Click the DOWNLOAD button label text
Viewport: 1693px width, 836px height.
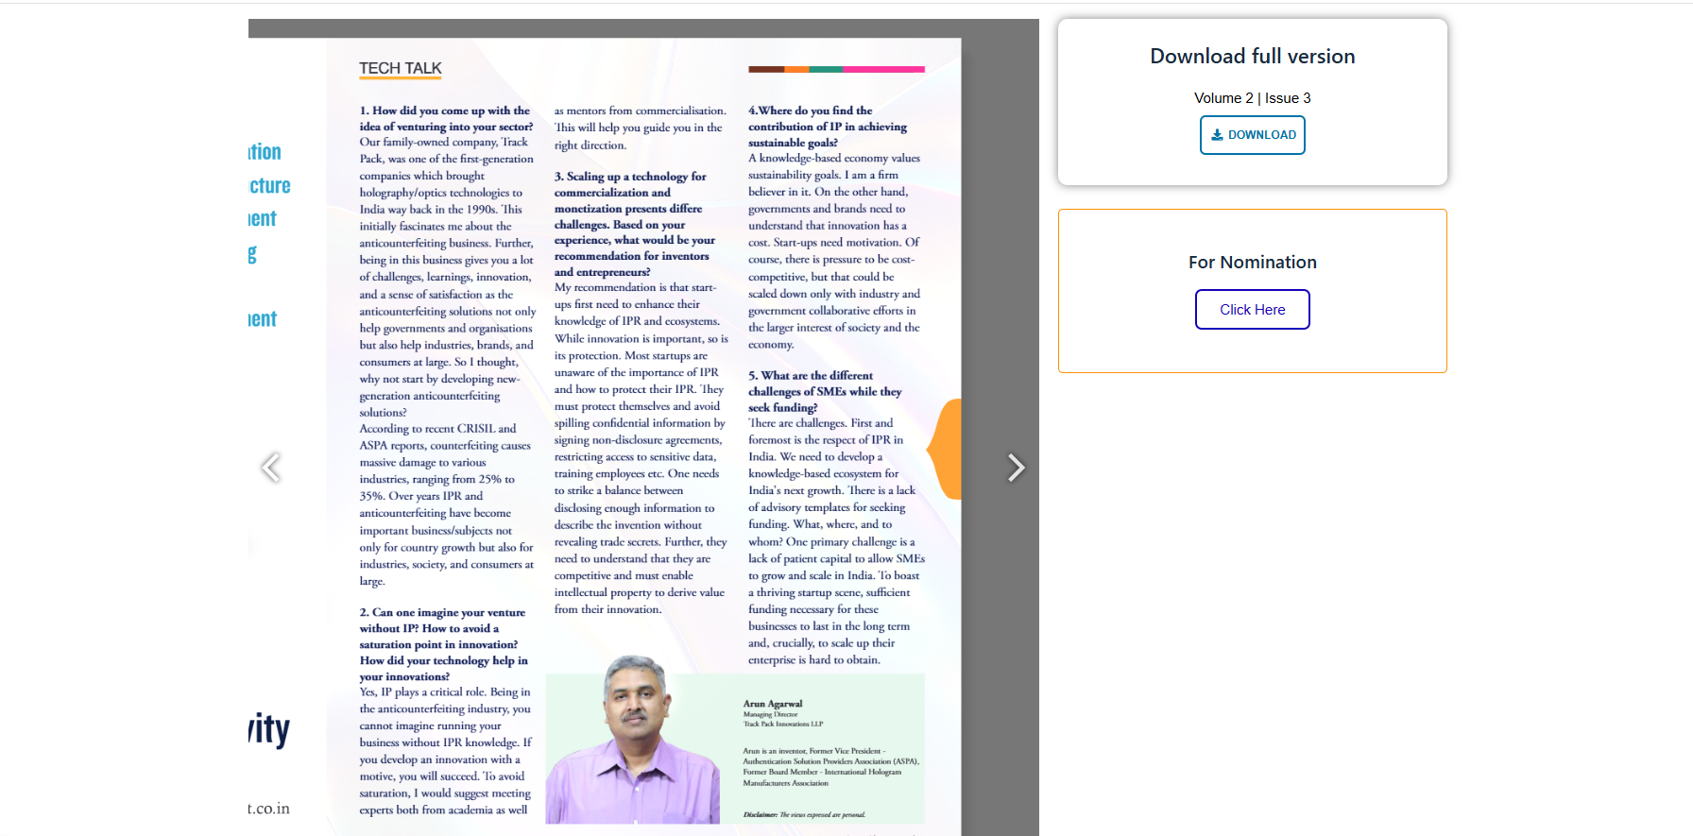tap(1261, 135)
